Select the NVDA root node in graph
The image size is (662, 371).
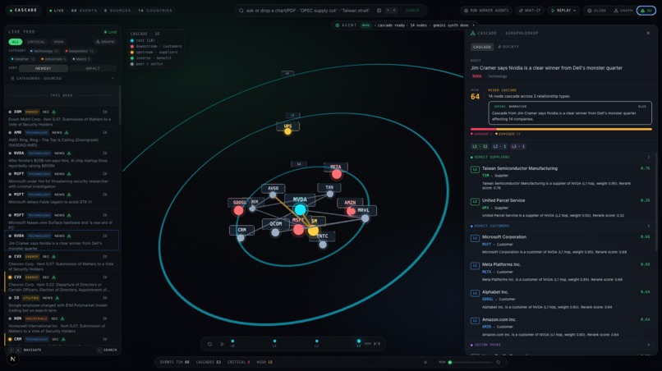click(300, 209)
